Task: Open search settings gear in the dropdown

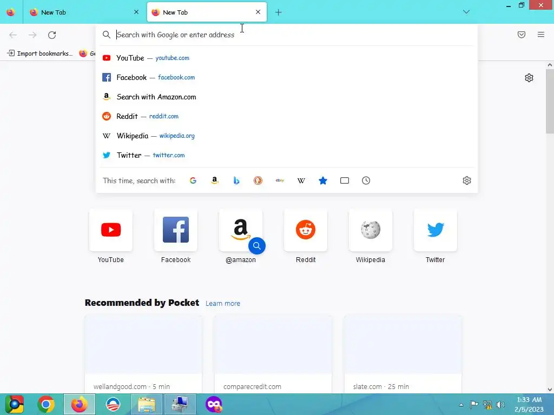Action: pyautogui.click(x=467, y=180)
